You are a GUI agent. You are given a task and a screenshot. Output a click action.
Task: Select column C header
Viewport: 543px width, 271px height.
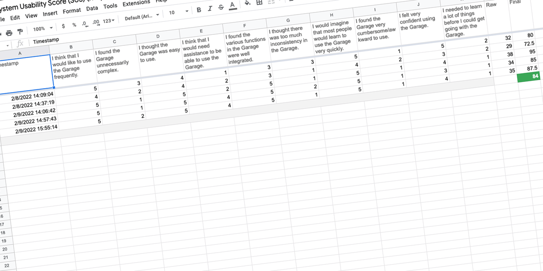pos(114,42)
